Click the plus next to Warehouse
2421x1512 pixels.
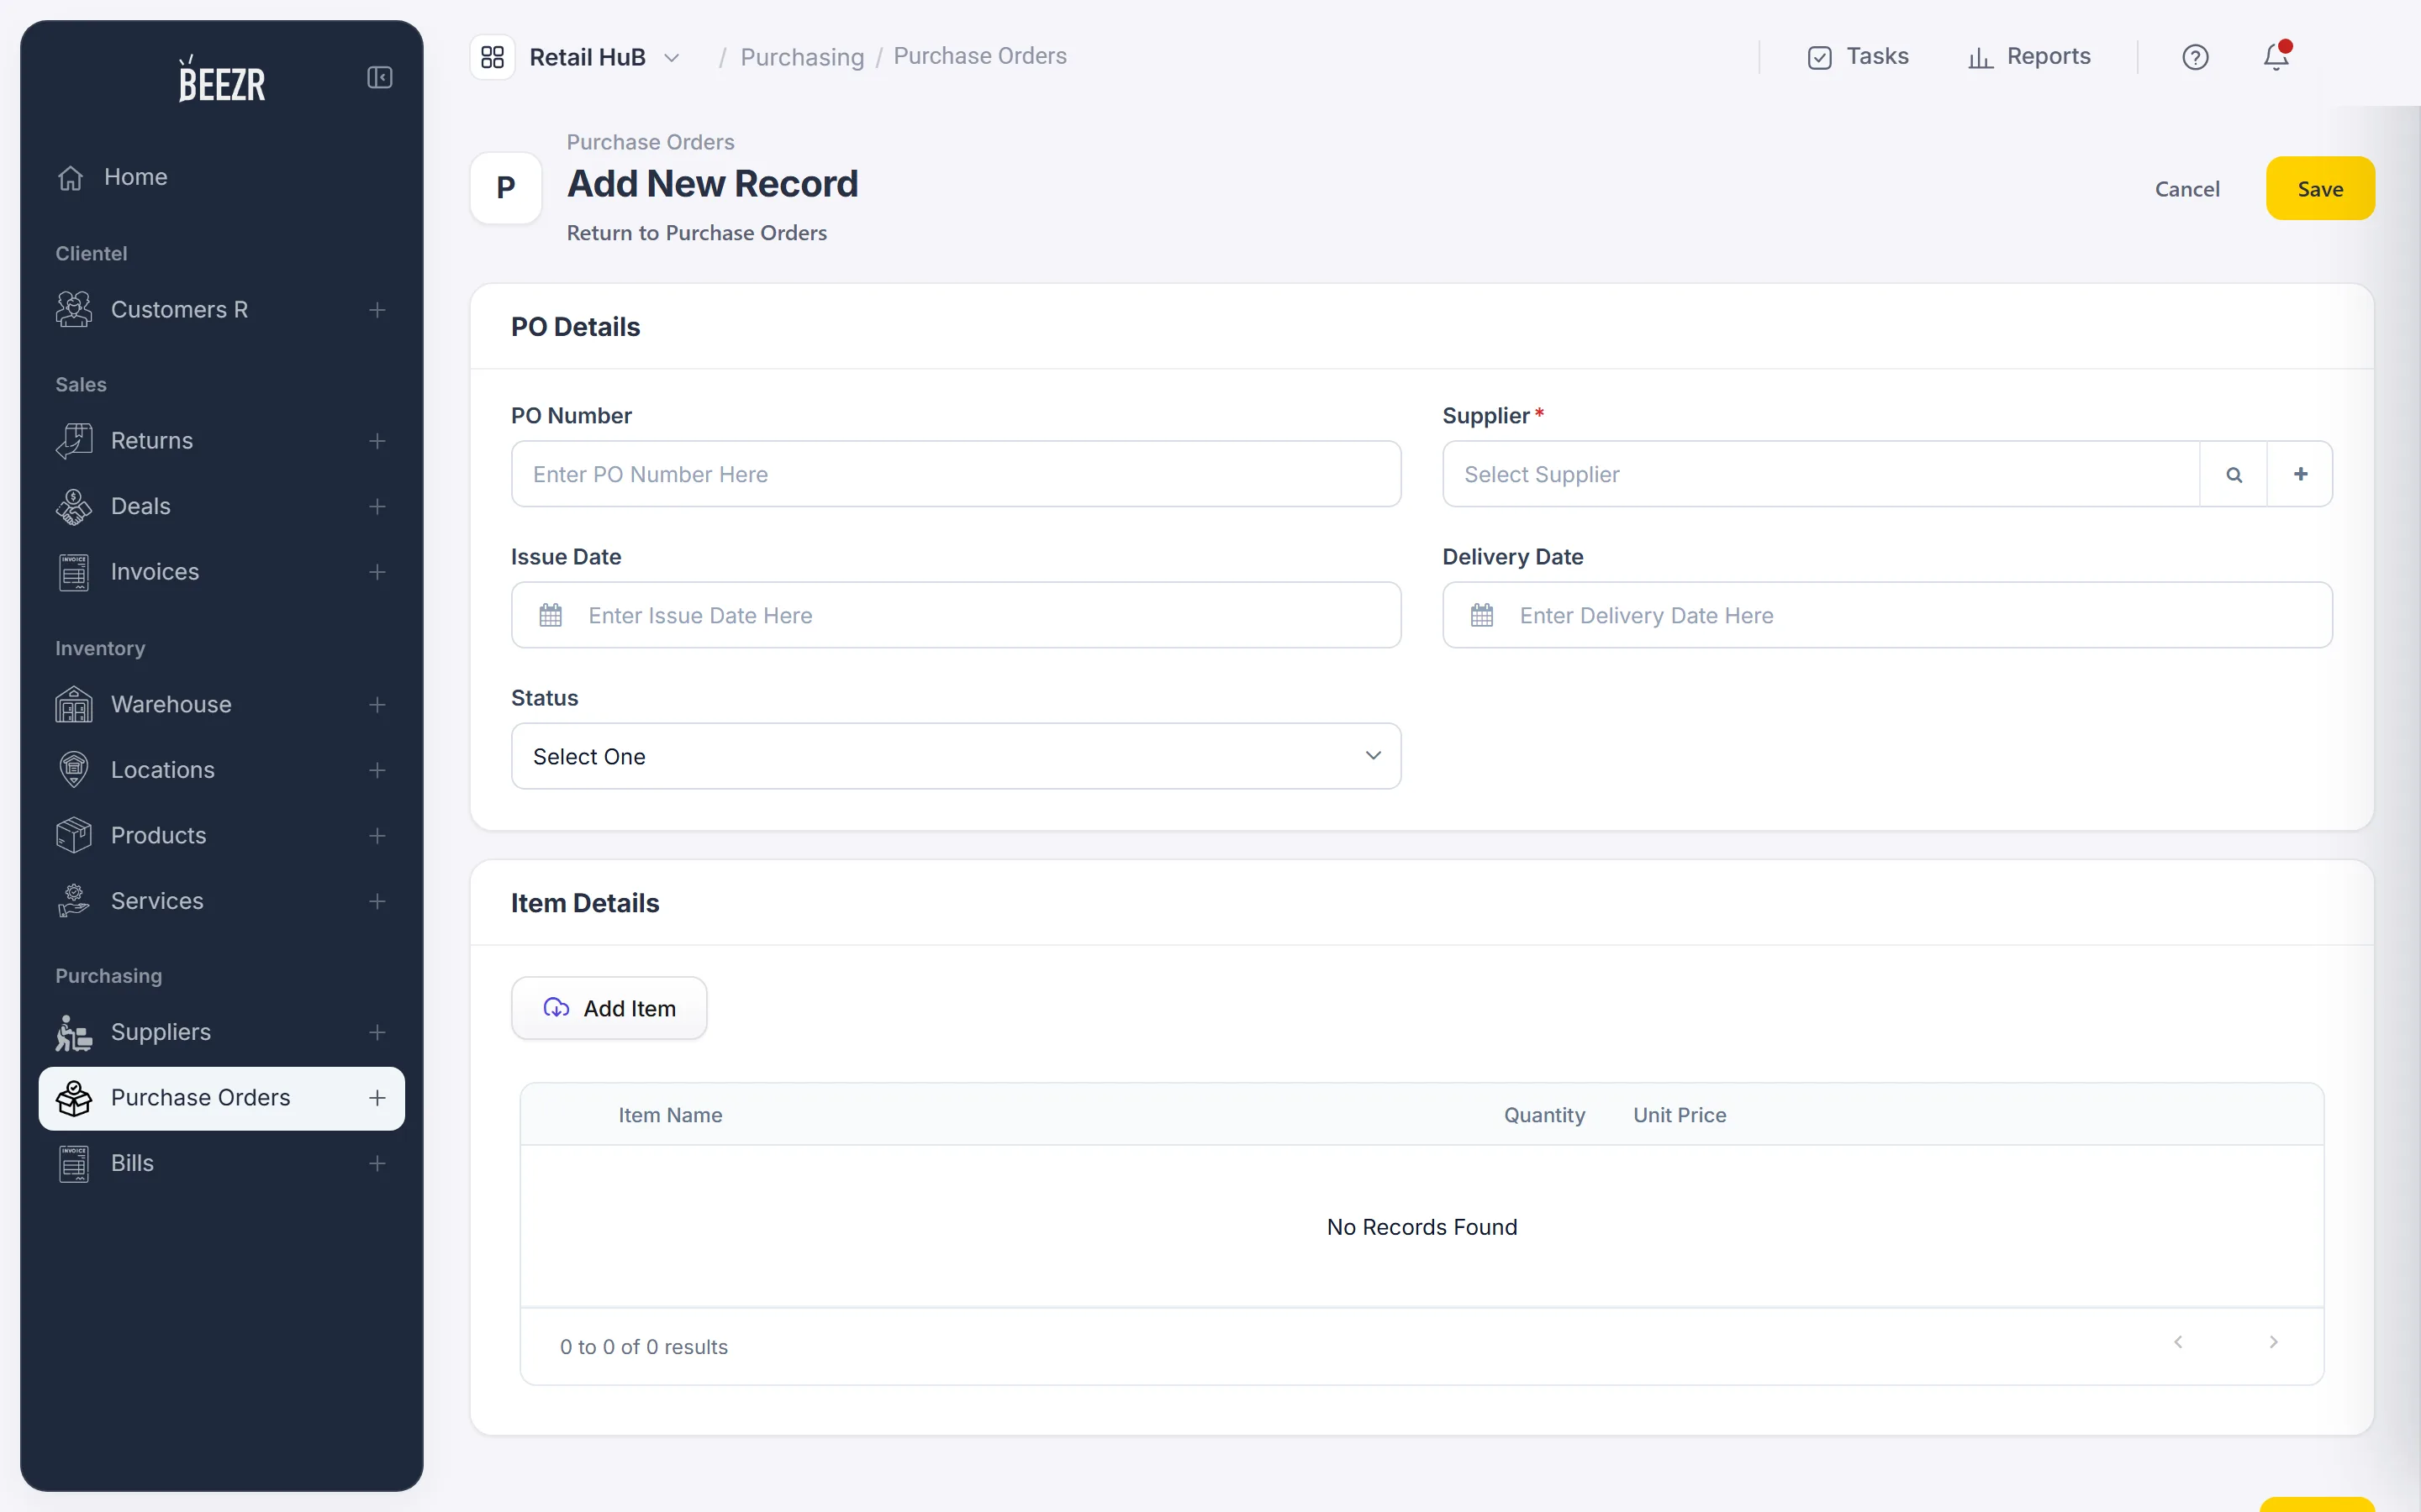coord(377,705)
